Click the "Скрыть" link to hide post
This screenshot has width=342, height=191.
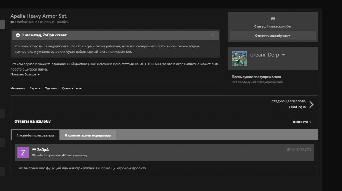coord(35,88)
